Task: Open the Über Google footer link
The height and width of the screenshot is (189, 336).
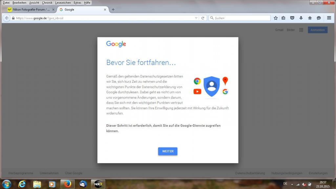Action: 74,173
